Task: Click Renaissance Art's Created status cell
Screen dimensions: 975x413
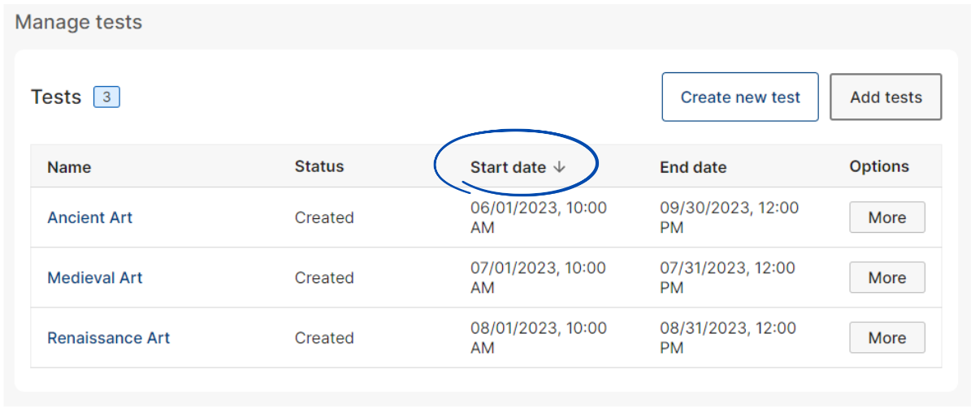Action: (324, 338)
